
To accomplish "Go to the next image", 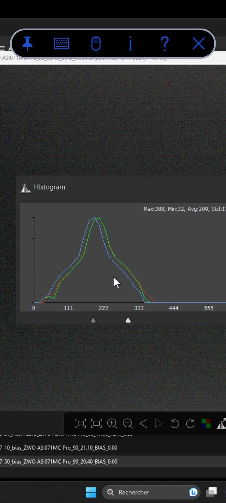I will (159, 423).
